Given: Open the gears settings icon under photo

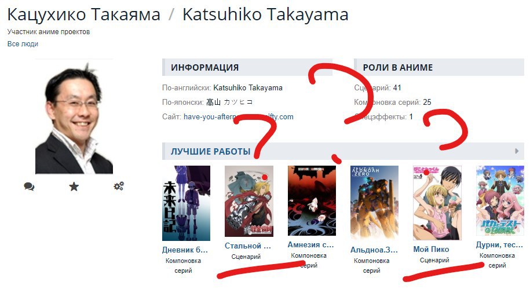Looking at the screenshot, I should click(x=119, y=186).
